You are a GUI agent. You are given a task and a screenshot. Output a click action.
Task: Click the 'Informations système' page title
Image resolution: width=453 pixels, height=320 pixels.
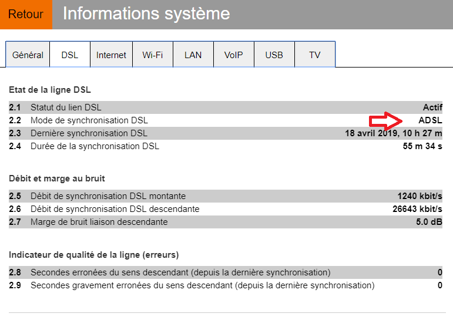tap(146, 14)
